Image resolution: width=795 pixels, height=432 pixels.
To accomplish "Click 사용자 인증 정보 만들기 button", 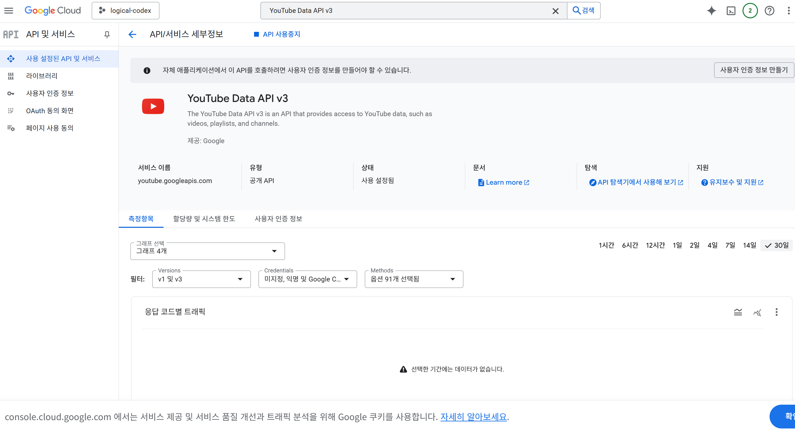I will pos(753,70).
